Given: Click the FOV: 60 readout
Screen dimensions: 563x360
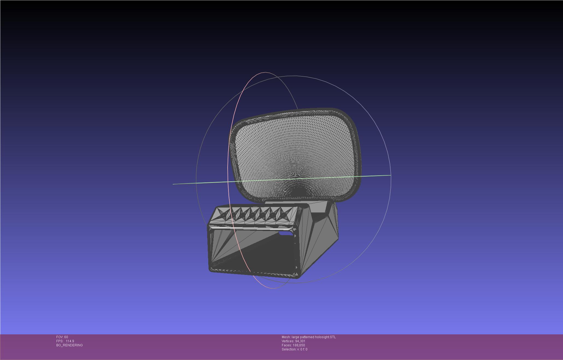Looking at the screenshot, I should [62, 337].
